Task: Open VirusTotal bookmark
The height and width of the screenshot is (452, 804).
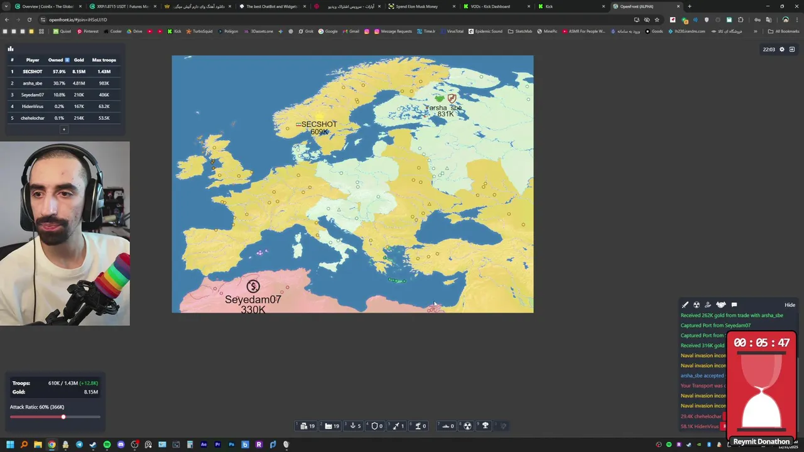Action: click(x=452, y=31)
